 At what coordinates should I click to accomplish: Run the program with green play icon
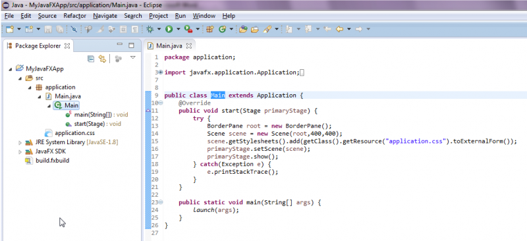169,30
